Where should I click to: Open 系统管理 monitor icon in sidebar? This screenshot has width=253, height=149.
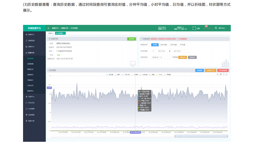click(x=27, y=115)
